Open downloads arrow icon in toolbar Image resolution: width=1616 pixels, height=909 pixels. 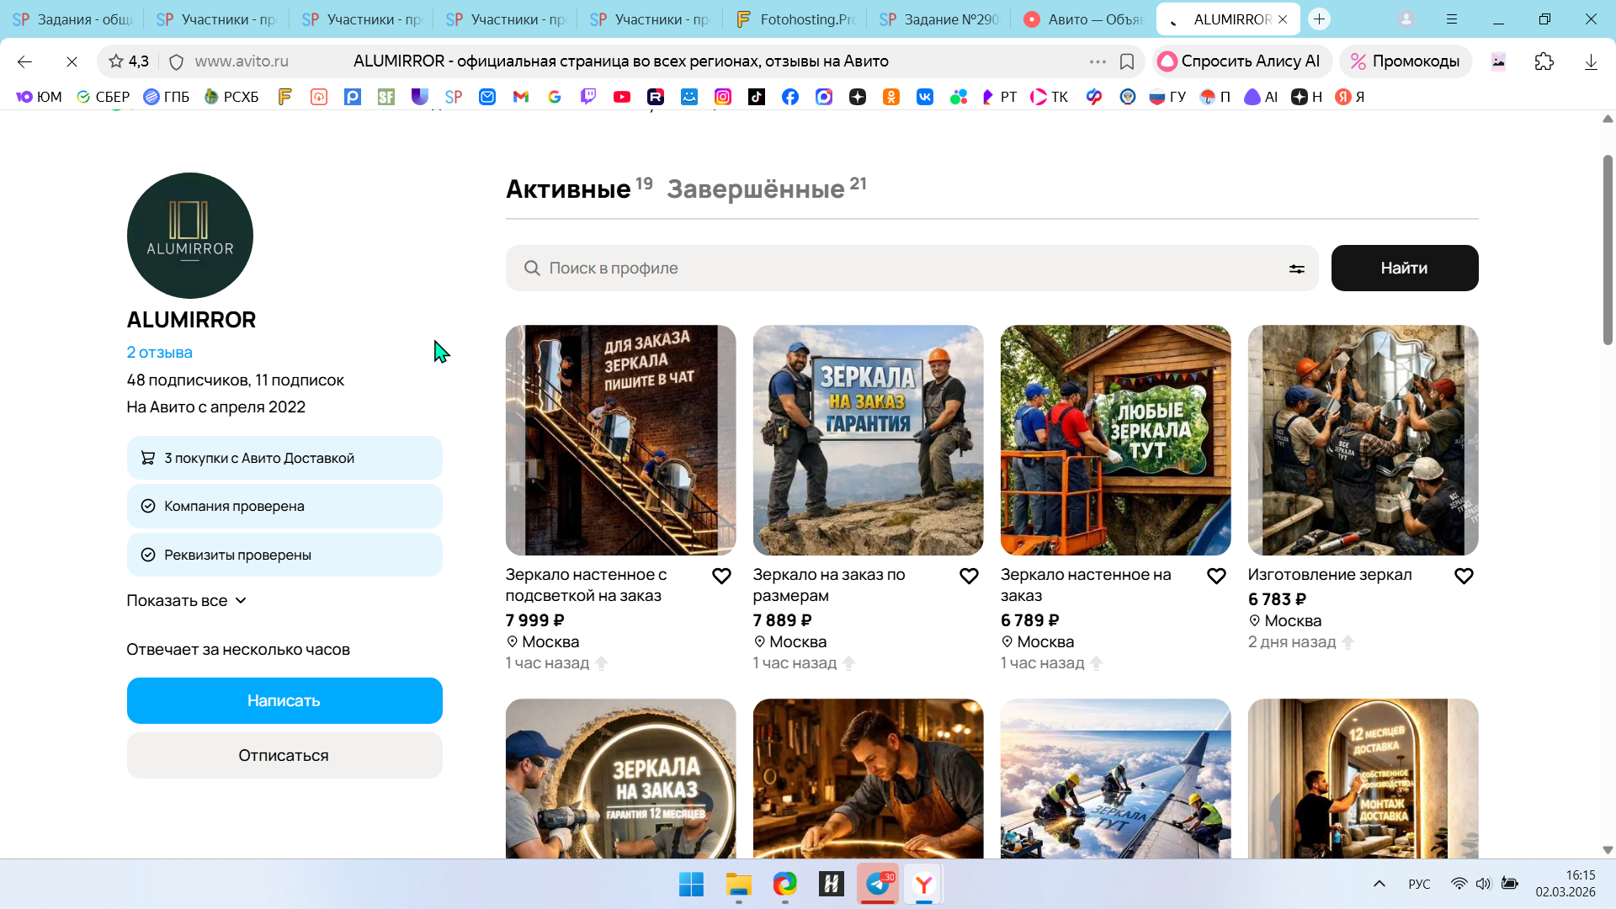click(1590, 61)
